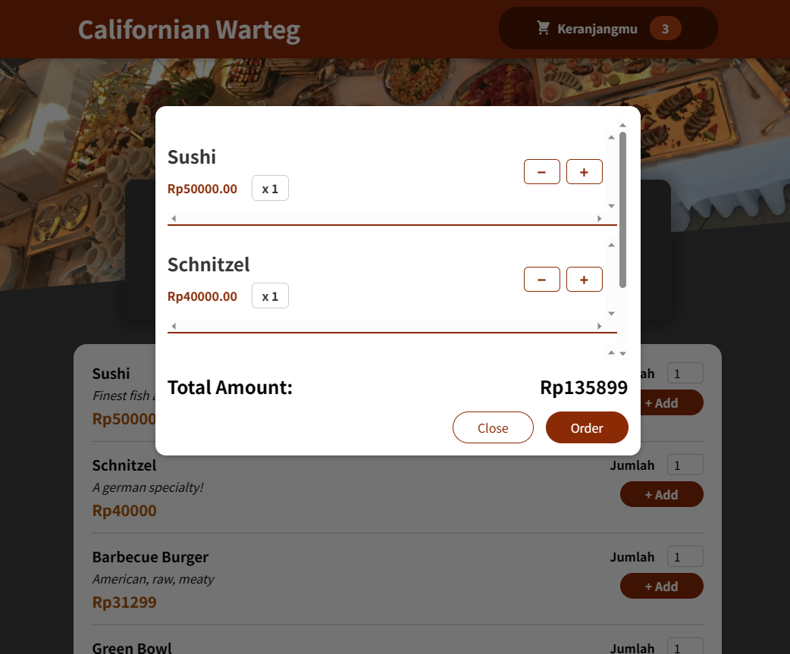Click the Sushi x 1 quantity box
Image resolution: width=790 pixels, height=654 pixels.
click(x=270, y=189)
